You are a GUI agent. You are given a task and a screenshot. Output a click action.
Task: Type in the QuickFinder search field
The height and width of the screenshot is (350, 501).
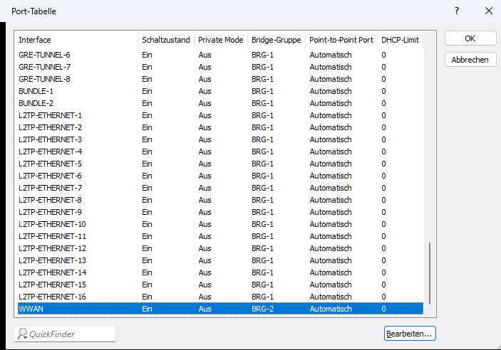70,334
